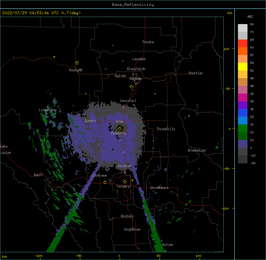Click the yellow 54 dBZ legend swatch
Image resolution: width=266 pixels, height=260 pixels.
click(x=243, y=66)
